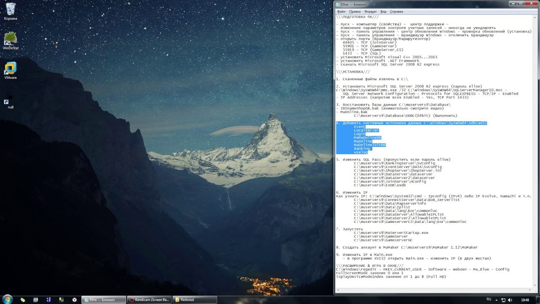Click 'установить Microsoft Visual C++ 2005...2015' line
Image resolution: width=540 pixels, height=304 pixels.
click(387, 57)
